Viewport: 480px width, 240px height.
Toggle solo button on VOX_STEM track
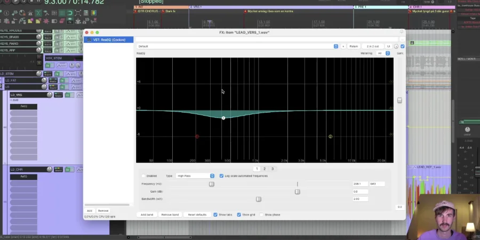click(x=39, y=63)
